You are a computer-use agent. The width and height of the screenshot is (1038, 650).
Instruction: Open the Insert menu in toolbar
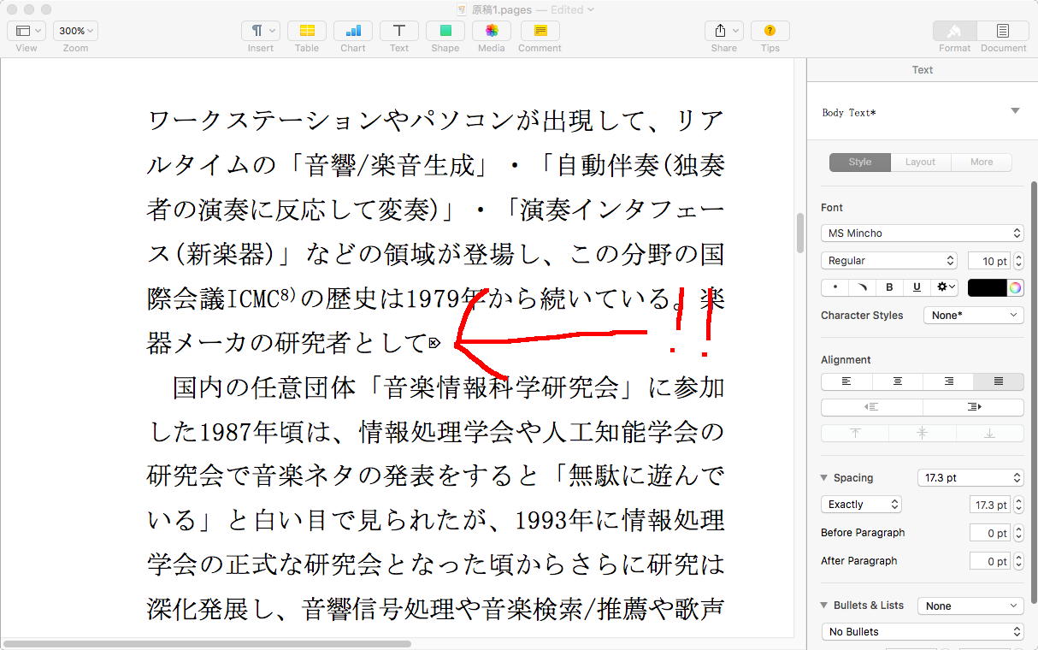point(260,31)
